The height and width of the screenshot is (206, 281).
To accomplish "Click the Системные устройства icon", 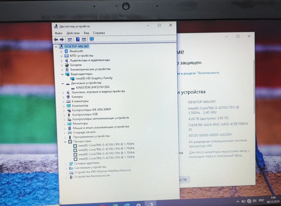I will tap(71, 168).
